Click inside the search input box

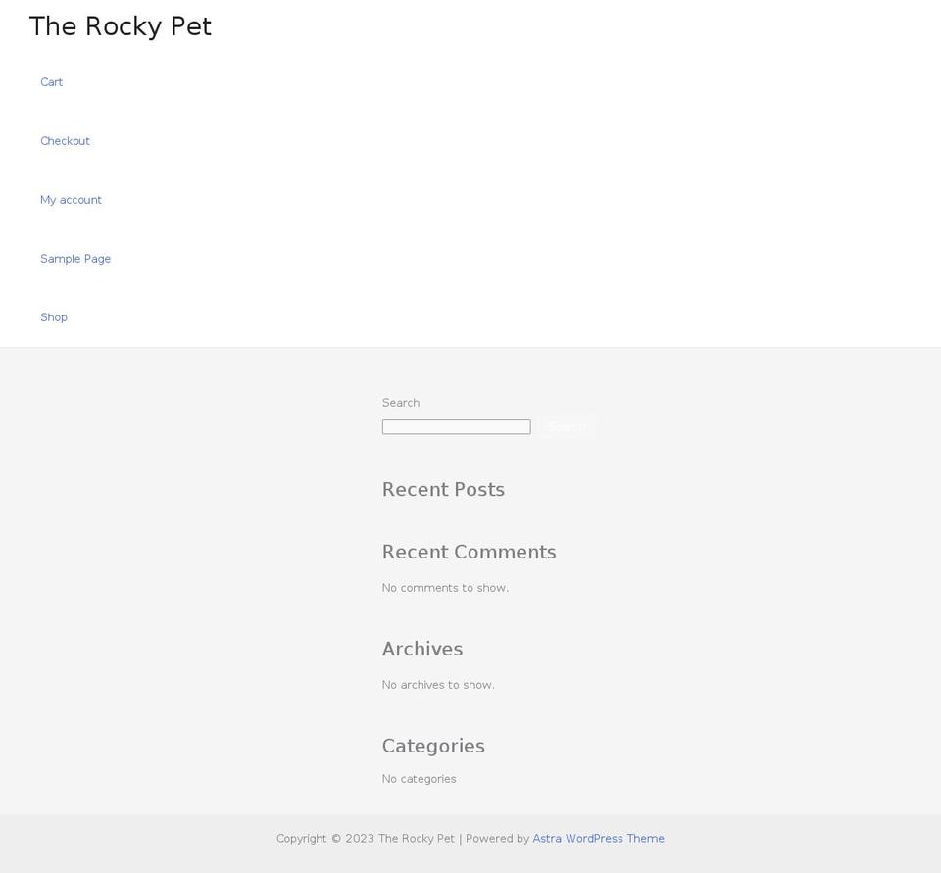456,426
